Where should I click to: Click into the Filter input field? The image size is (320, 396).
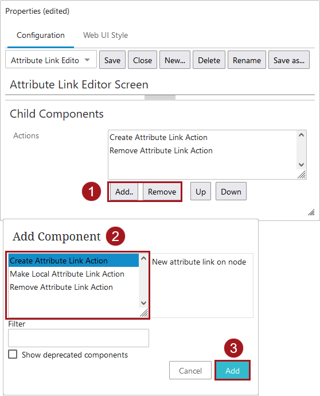[x=79, y=338]
